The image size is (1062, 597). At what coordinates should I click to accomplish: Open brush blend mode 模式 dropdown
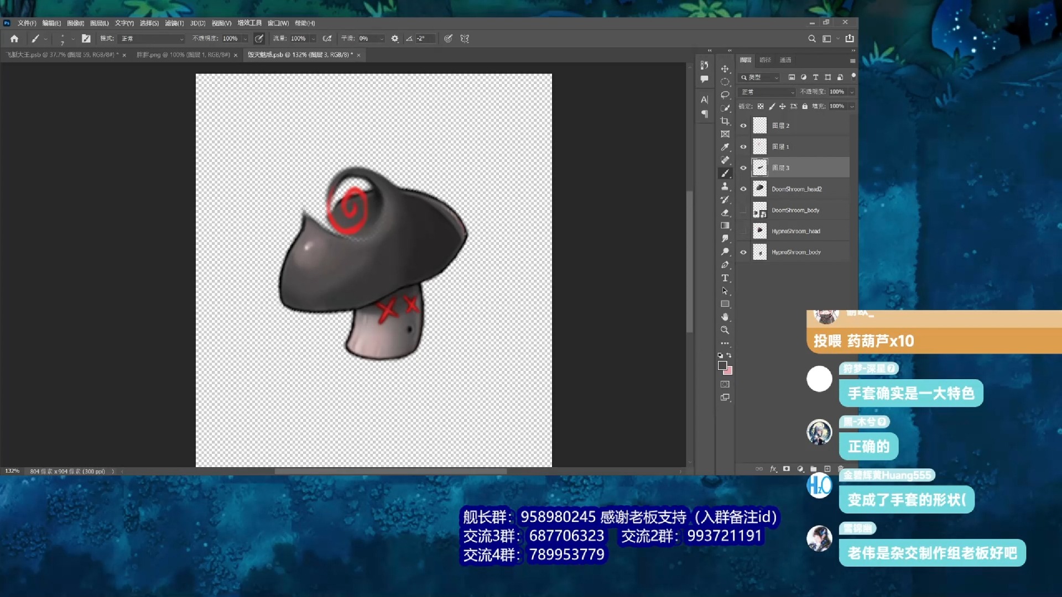pyautogui.click(x=152, y=39)
